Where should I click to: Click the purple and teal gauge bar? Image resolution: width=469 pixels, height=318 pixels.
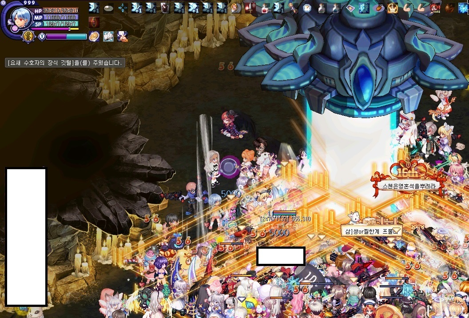67,36
